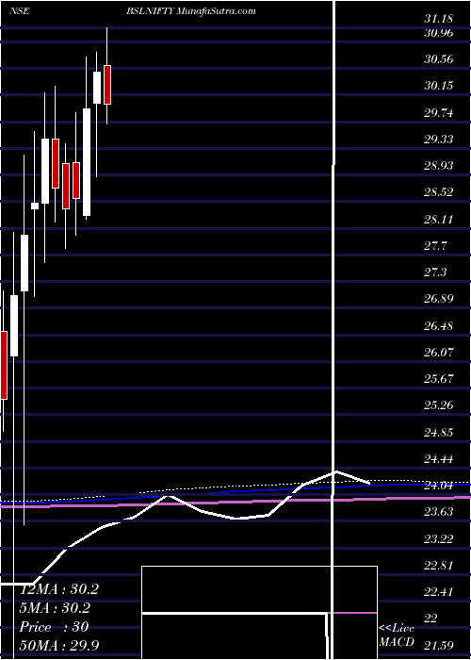Click the 29.74 price axis label
Viewport: 471px width, 660px height.
pos(439,112)
